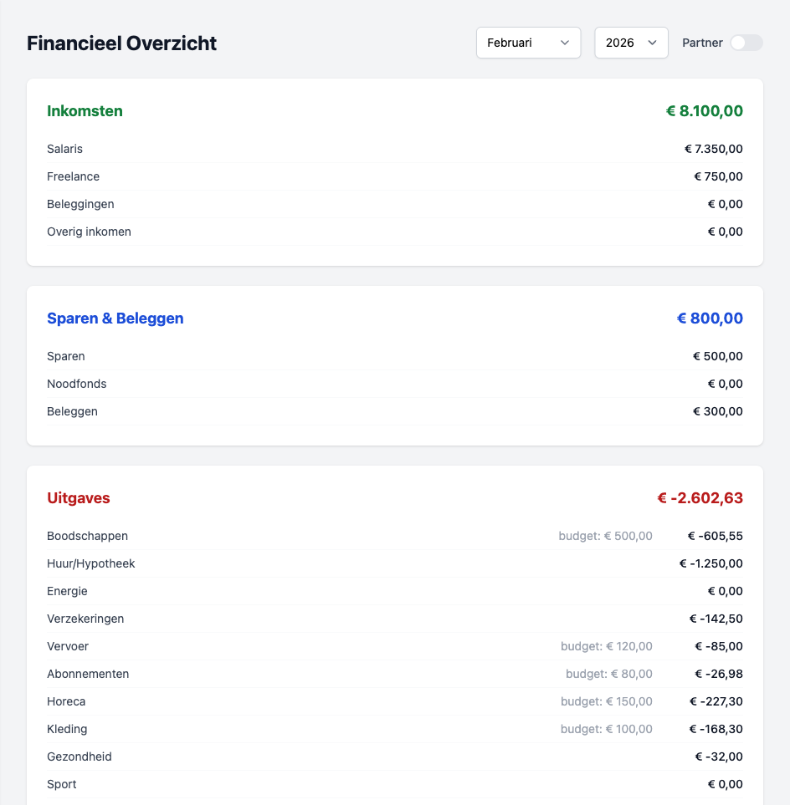Screen dimensions: 790x805
Task: Click the Boodschappen row label
Action: [x=87, y=536]
